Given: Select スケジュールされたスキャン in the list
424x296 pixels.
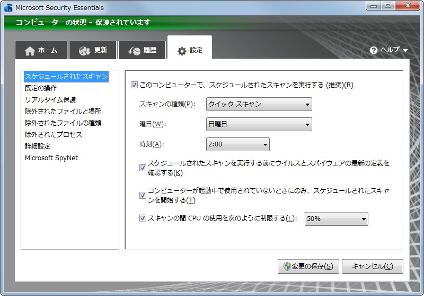Looking at the screenshot, I should 66,77.
